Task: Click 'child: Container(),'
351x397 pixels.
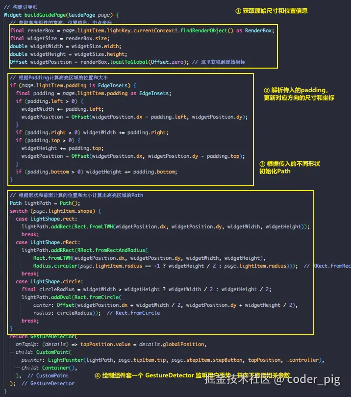Action: (x=50, y=368)
